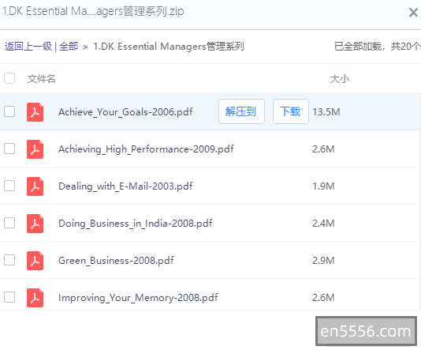Select file name Doing_Business_in_India-2008.pdf
The width and height of the screenshot is (421, 350).
136,224
